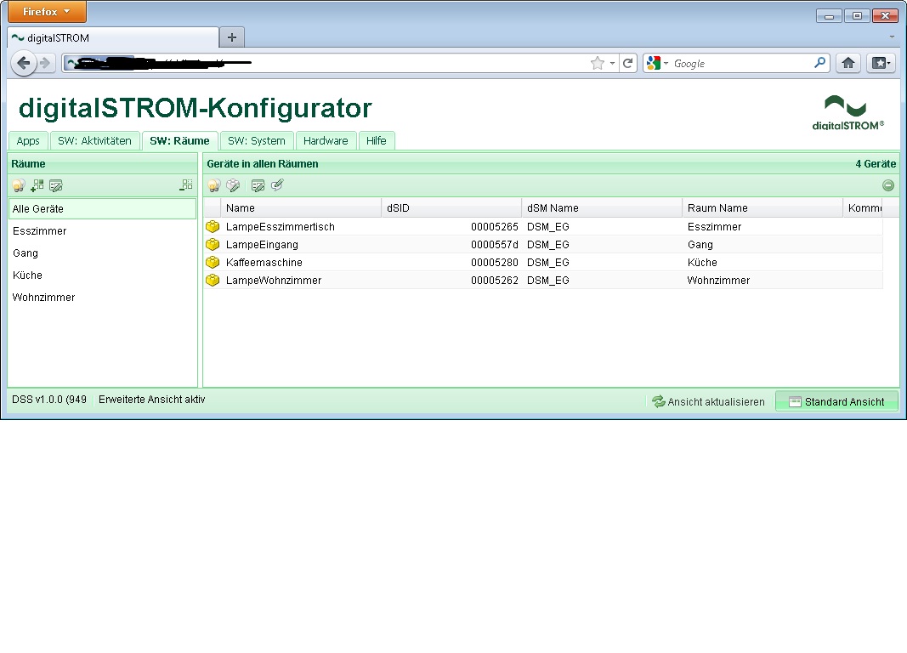
Task: Switch to the Apps tab
Action: [x=28, y=140]
